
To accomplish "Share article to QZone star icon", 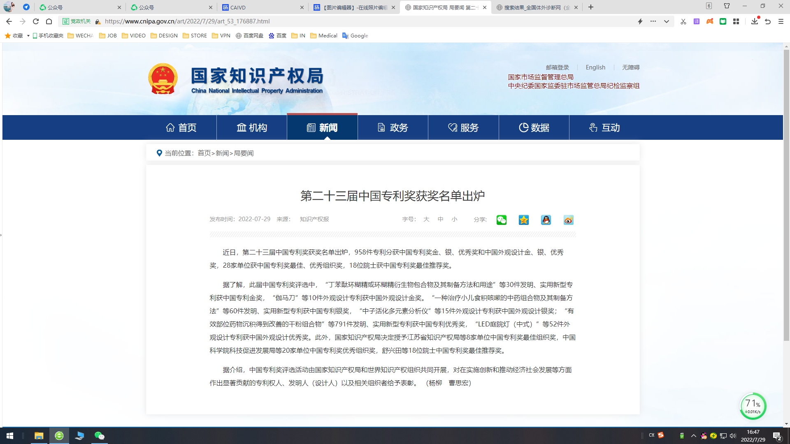I will [523, 220].
